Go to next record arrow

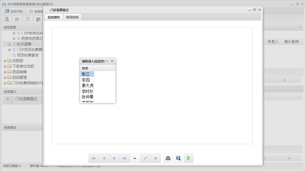pos(114,158)
